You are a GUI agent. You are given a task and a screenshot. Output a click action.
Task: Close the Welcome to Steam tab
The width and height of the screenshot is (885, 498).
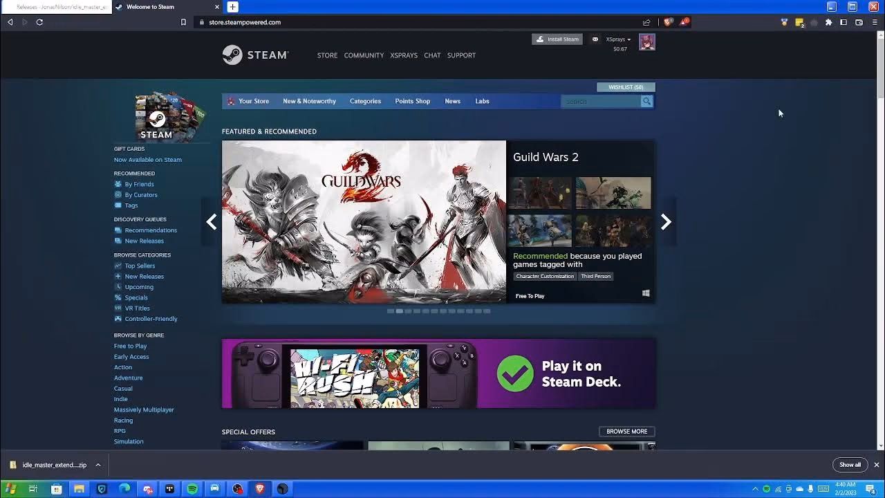click(217, 7)
